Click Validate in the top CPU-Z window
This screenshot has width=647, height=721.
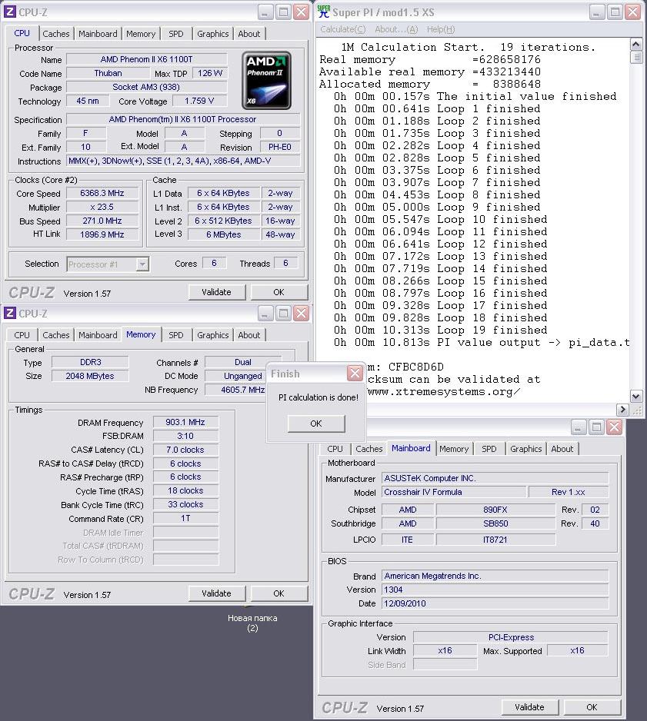[x=217, y=292]
